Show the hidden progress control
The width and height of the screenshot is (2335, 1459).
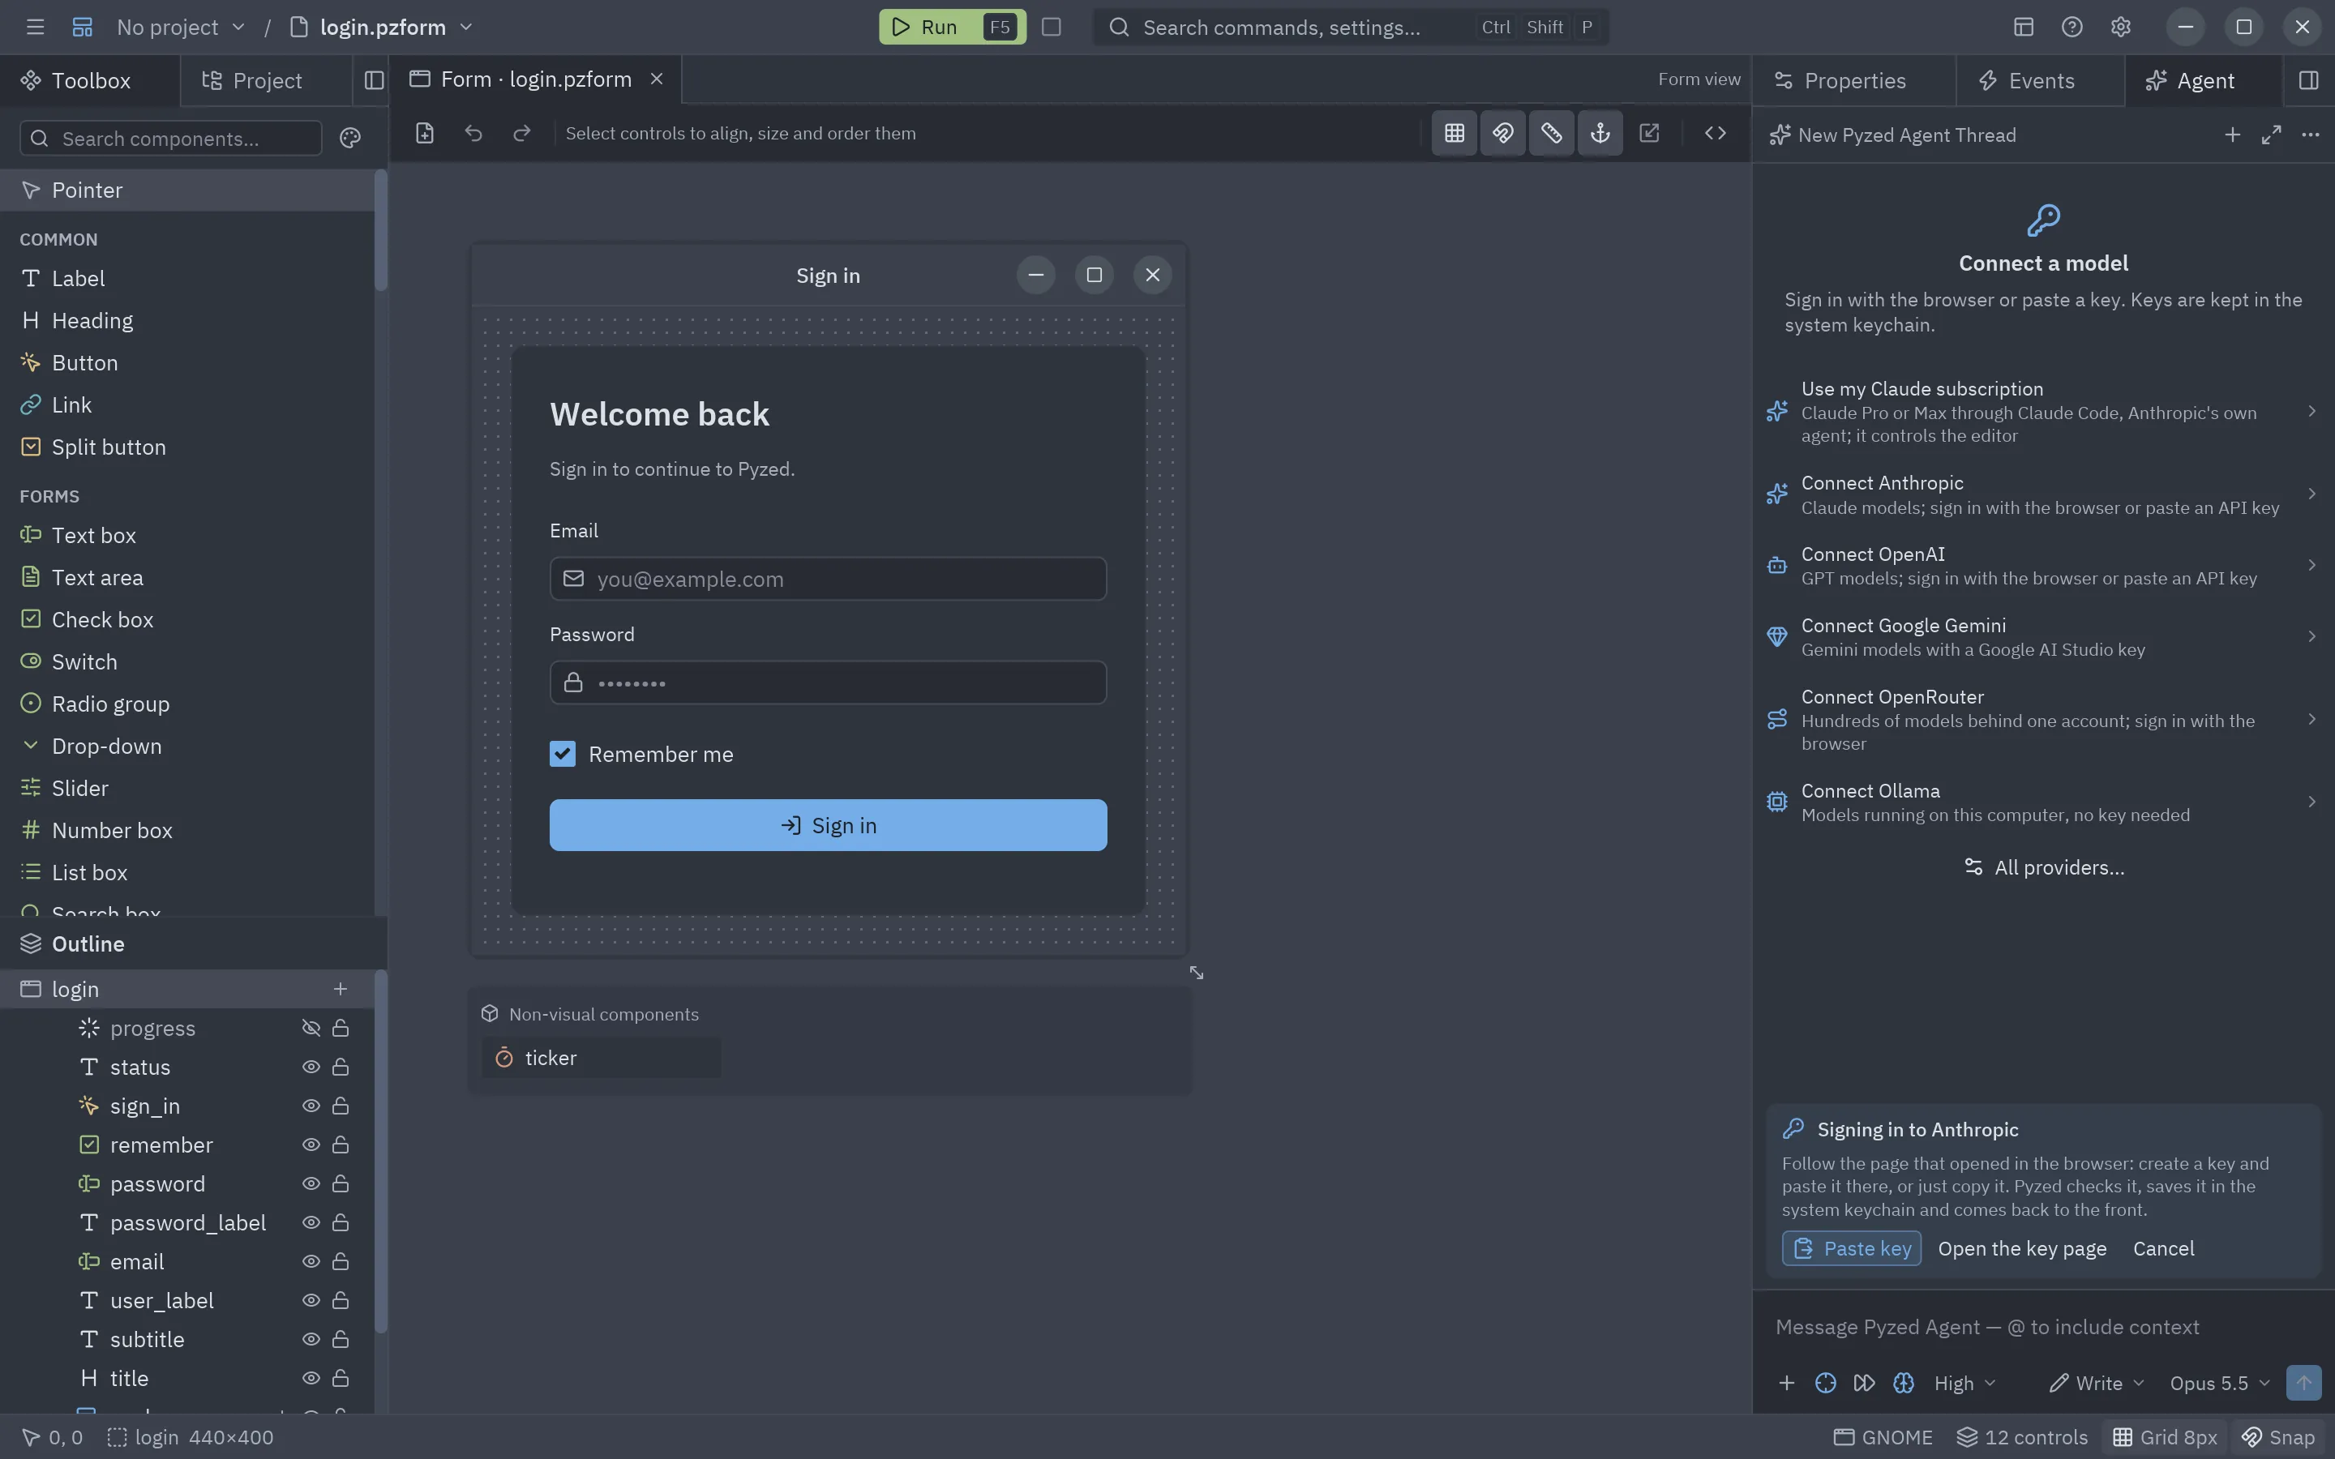click(x=311, y=1029)
